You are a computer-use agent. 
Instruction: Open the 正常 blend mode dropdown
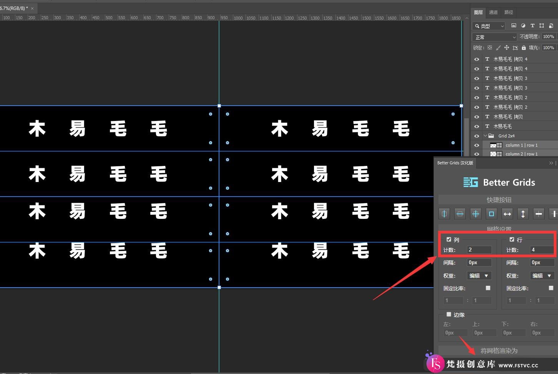click(x=495, y=37)
